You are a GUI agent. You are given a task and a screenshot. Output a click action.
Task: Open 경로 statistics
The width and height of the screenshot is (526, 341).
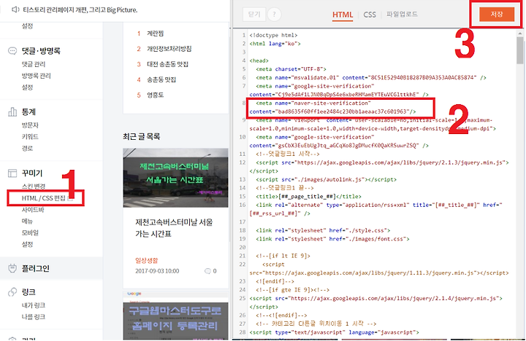pyautogui.click(x=28, y=148)
